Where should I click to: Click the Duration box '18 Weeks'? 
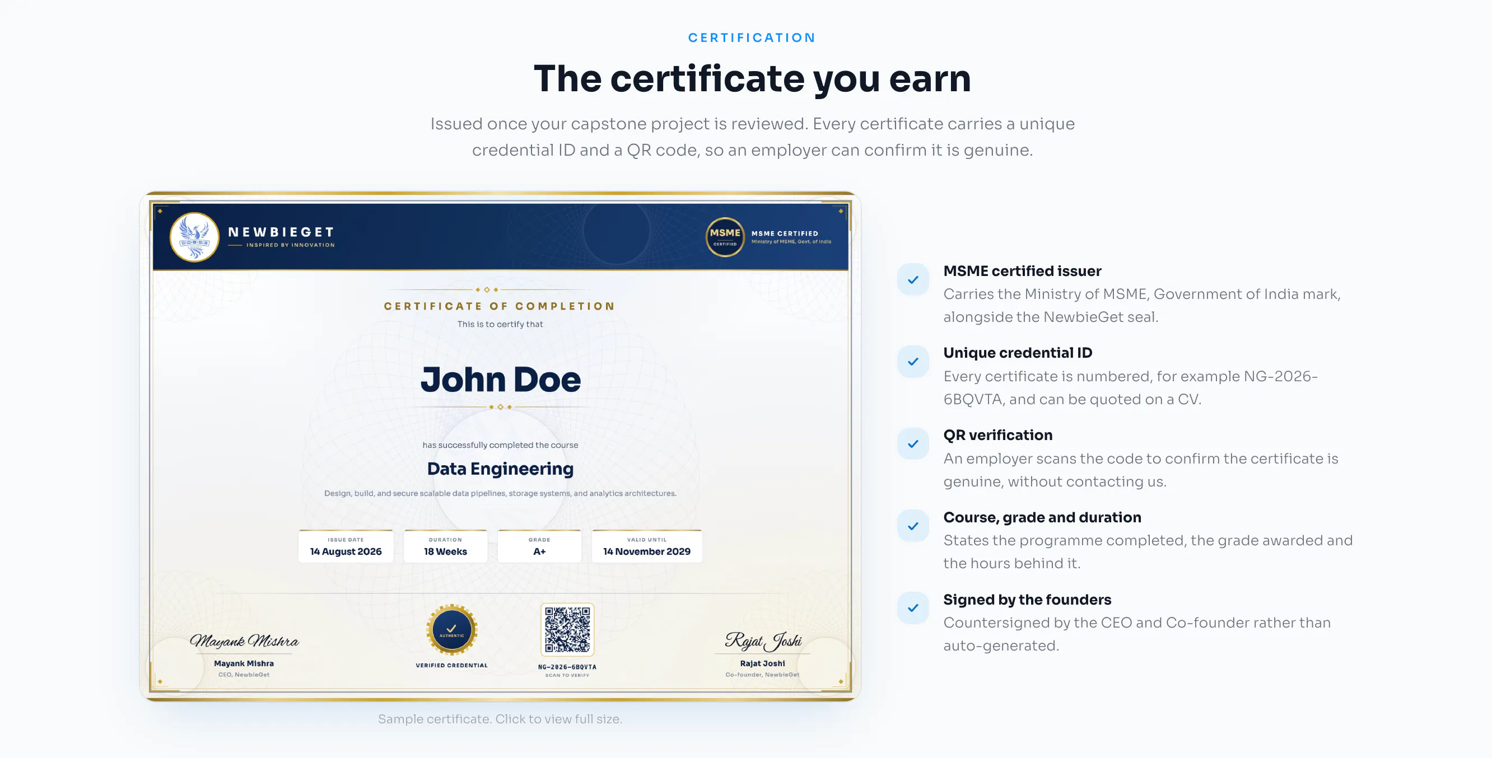click(445, 546)
